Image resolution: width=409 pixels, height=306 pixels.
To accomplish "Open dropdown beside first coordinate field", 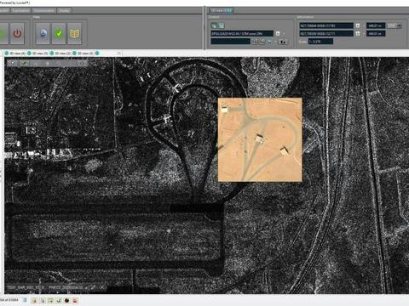I will (x=358, y=25).
